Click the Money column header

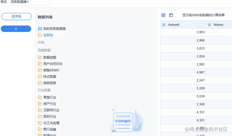219,25
